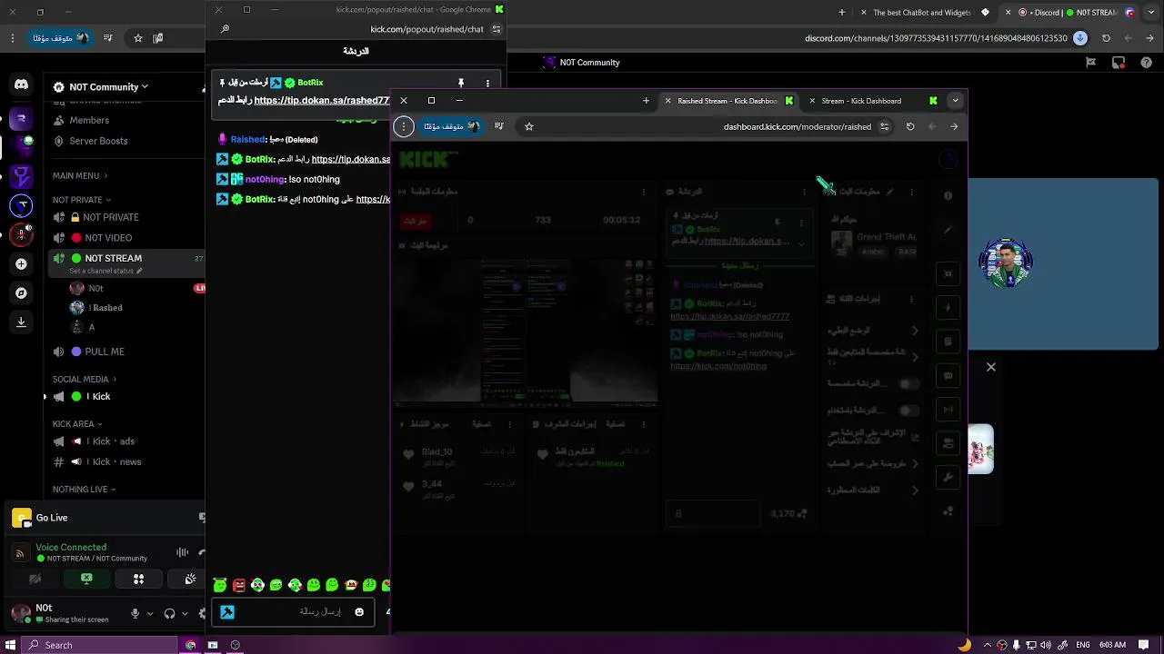Pick the red angry emote in Kick chat
Image resolution: width=1164 pixels, height=654 pixels.
239,586
